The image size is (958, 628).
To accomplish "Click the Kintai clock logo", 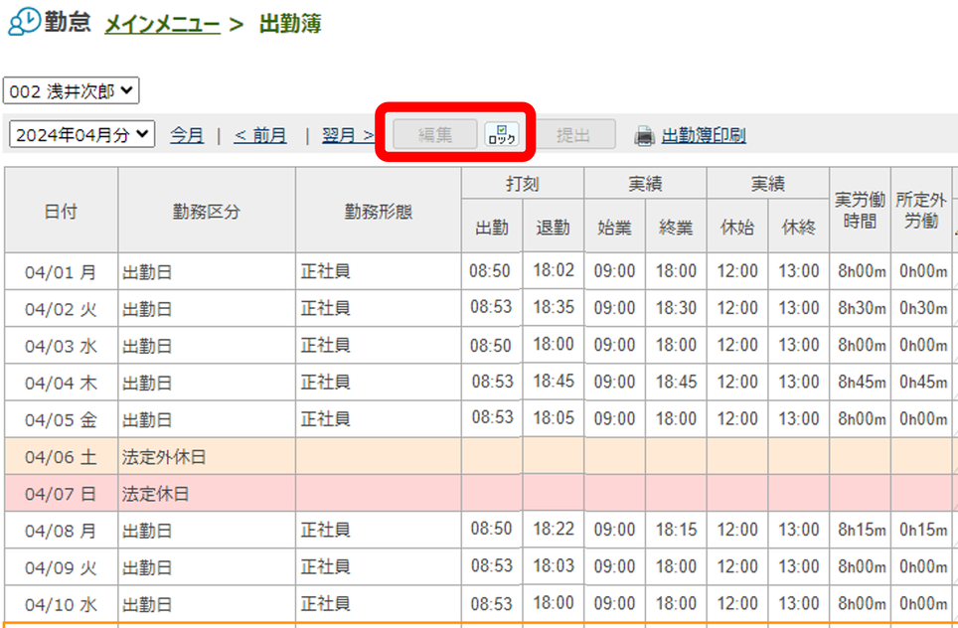I will coord(23,22).
